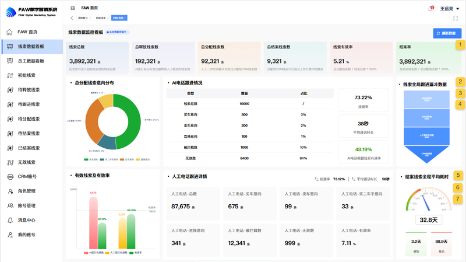Click the 人工电话-被拦截数 card showing 12,341
The height and width of the screenshot is (262, 466).
(x=250, y=240)
